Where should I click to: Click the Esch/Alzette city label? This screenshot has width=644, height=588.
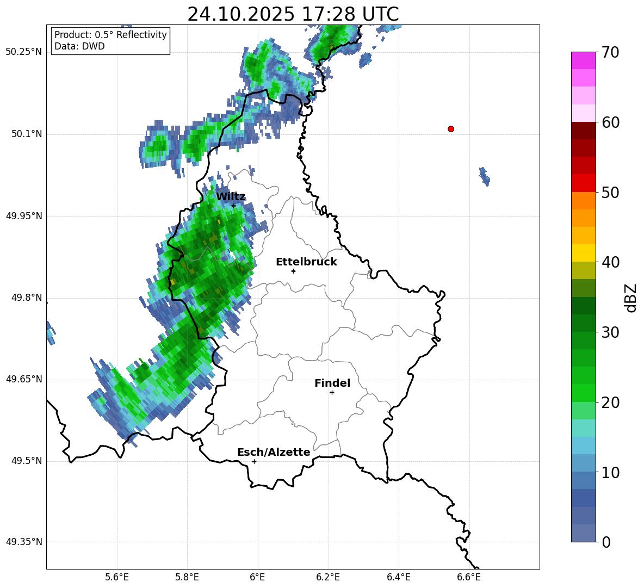(274, 452)
